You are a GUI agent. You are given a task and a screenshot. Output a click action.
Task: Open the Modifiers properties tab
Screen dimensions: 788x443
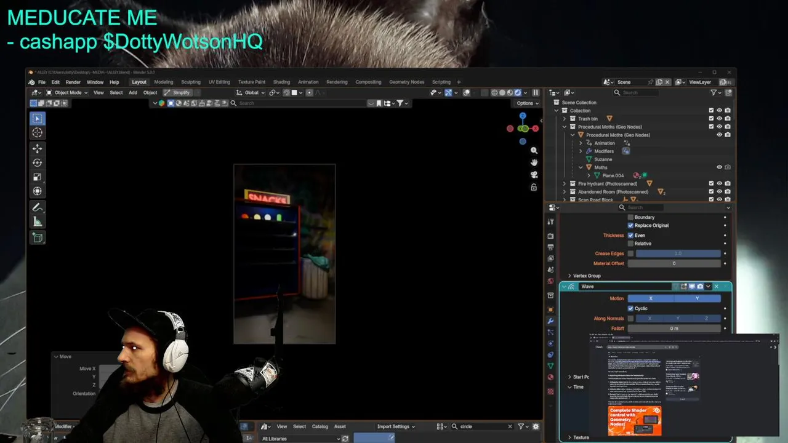coord(550,321)
